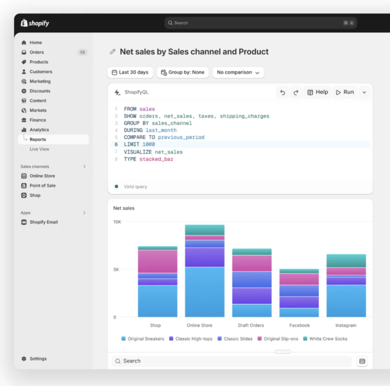The height and width of the screenshot is (386, 390).
Task: Click the Discounts badge icon
Action: click(24, 91)
